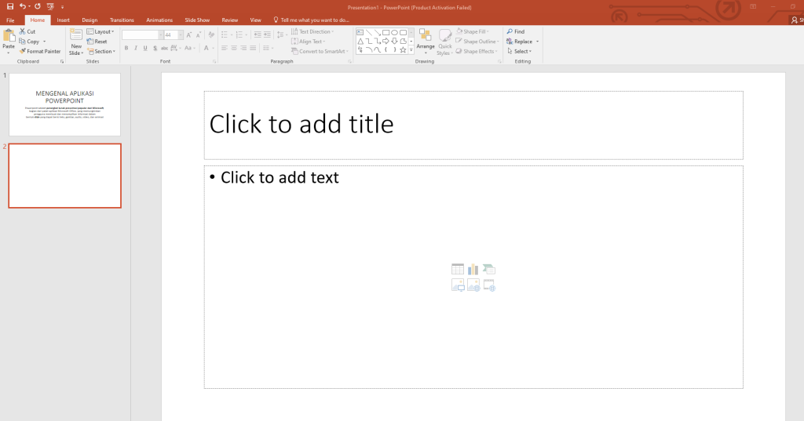The image size is (804, 421).
Task: Expand the Section dropdown
Action: click(x=102, y=52)
